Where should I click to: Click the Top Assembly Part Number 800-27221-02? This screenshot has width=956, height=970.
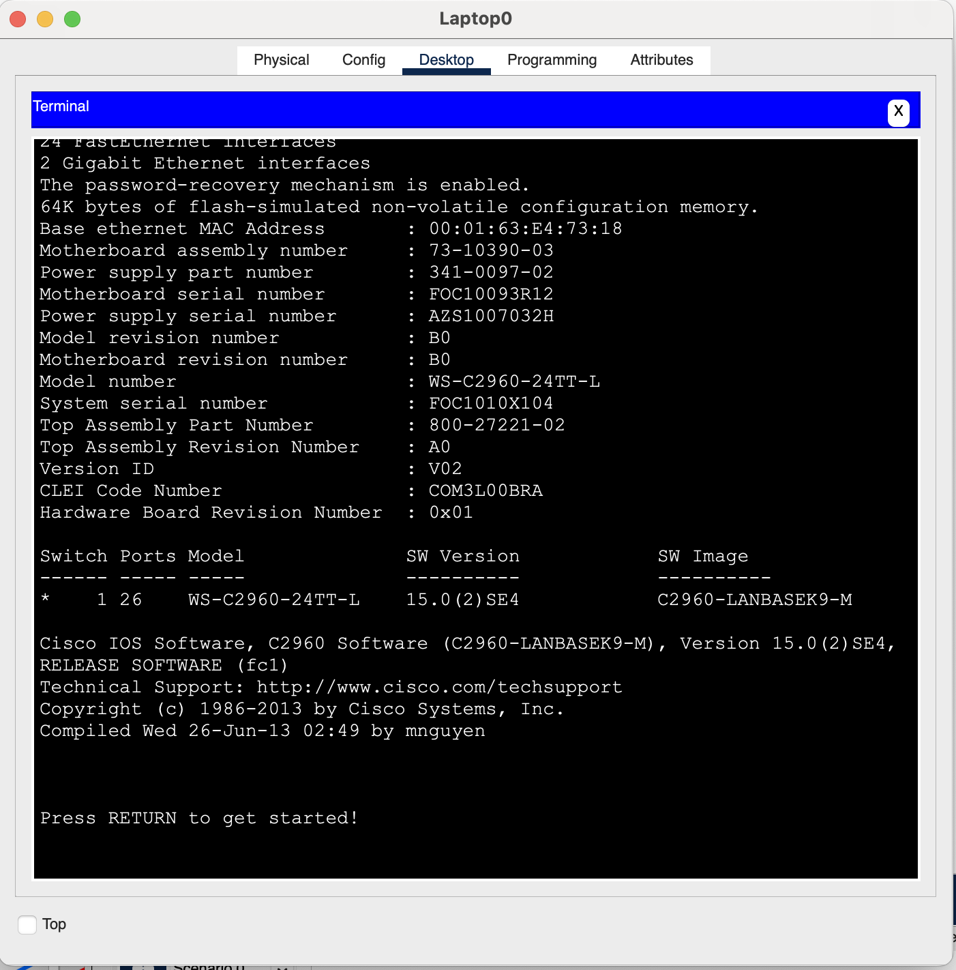(497, 425)
